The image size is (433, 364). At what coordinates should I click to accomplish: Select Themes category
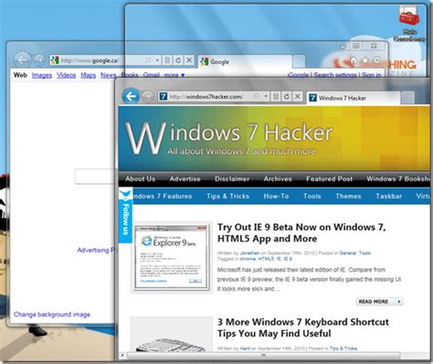click(348, 196)
